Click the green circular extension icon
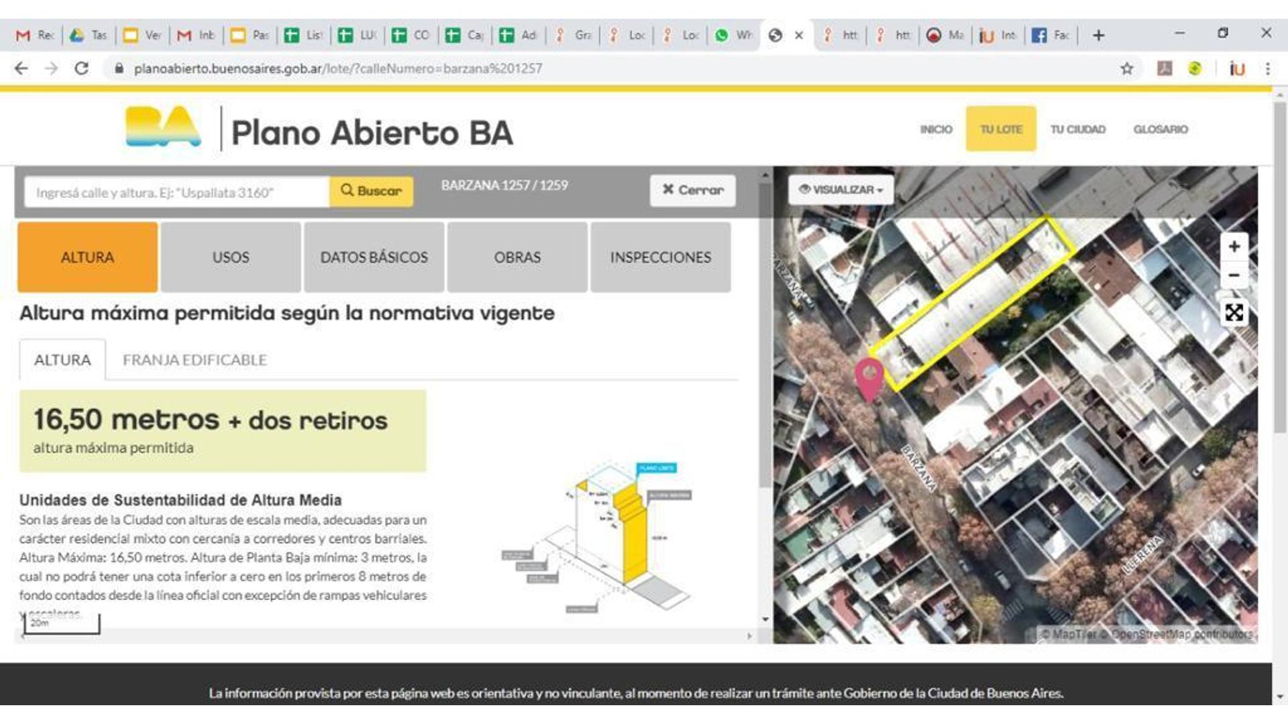Viewport: 1288px width, 724px height. pos(1195,68)
